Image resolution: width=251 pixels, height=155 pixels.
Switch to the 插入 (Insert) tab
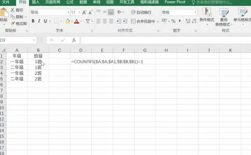pos(35,2)
